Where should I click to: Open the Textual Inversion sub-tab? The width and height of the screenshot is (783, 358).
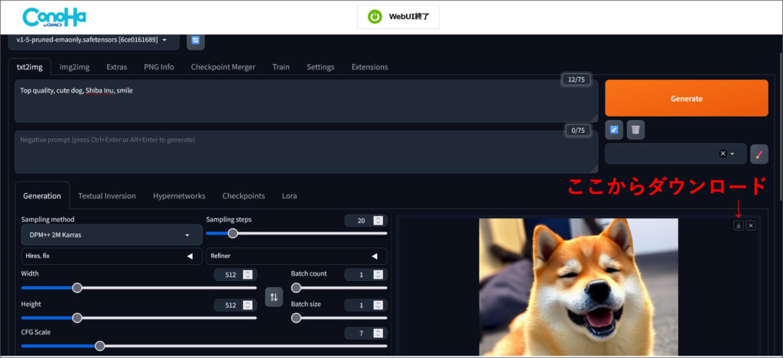[107, 196]
